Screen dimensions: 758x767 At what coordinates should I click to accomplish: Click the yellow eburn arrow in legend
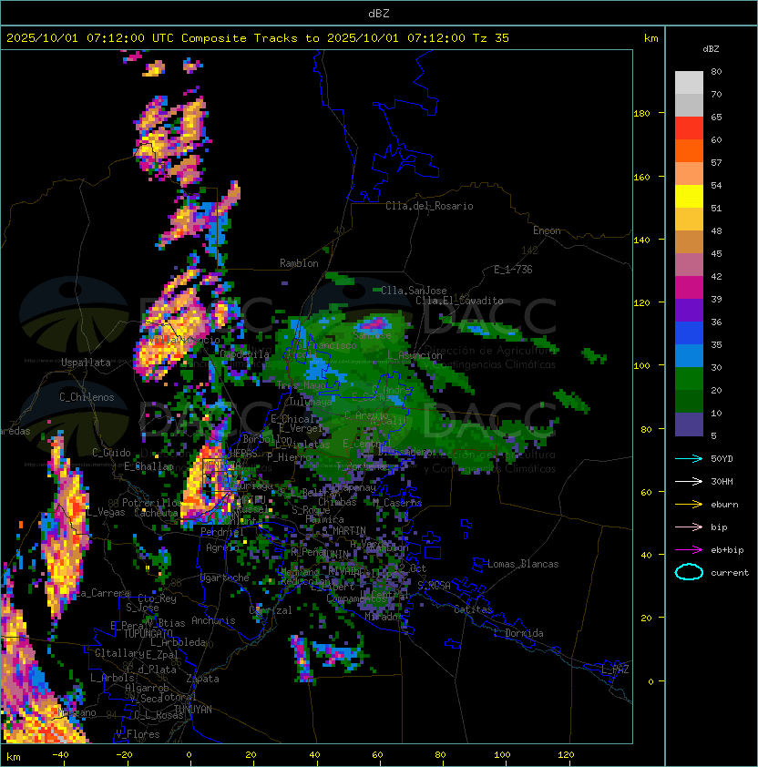[689, 505]
